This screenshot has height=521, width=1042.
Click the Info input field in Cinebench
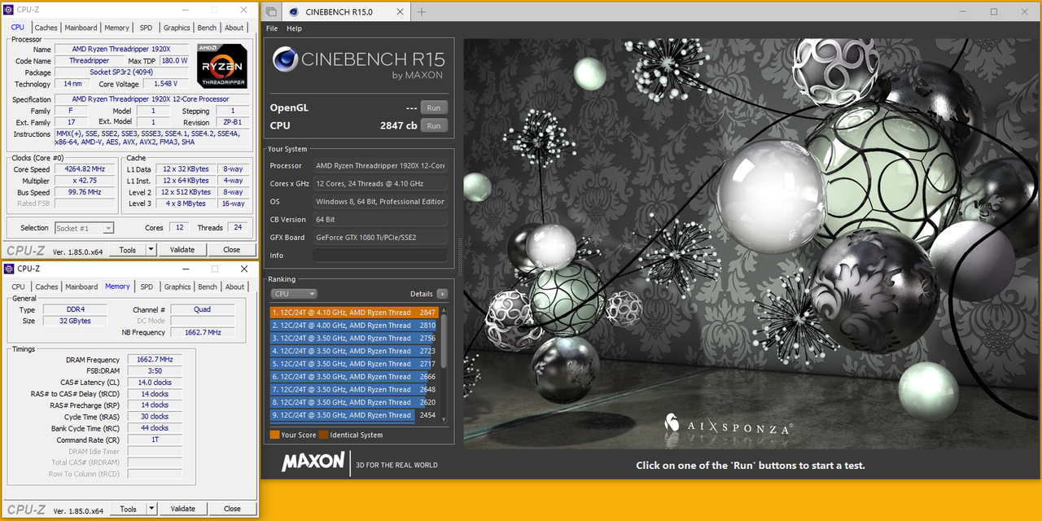(380, 256)
